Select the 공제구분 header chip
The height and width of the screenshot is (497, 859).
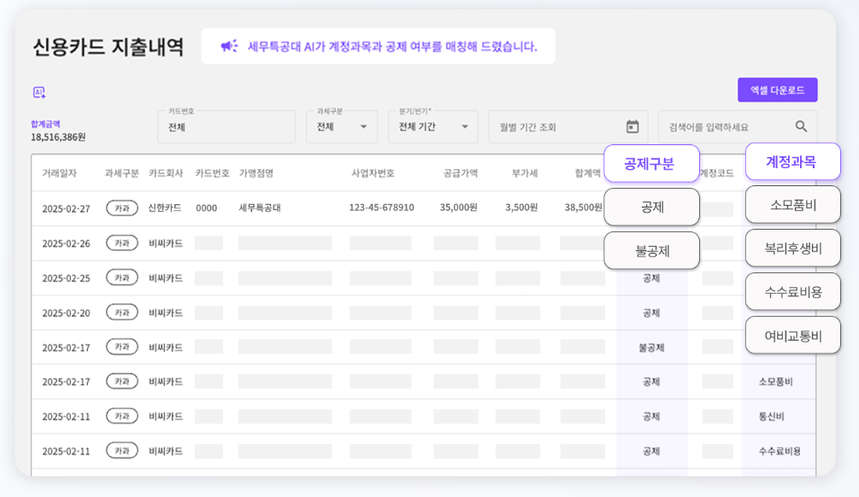tap(651, 163)
